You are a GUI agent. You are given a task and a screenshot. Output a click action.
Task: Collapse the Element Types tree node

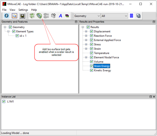(8, 31)
